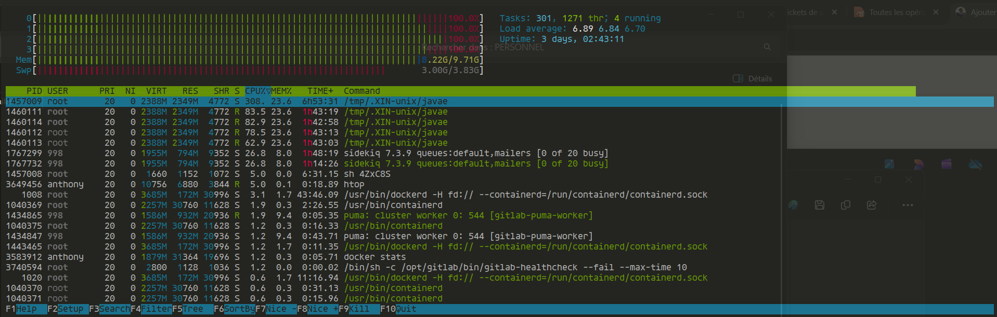The height and width of the screenshot is (317, 997).
Task: Click the crossed-out OneDrive cloud icon
Action: point(975,164)
